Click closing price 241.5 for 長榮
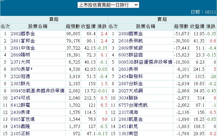The width and height of the screenshot is (217, 137). tap(199, 69)
